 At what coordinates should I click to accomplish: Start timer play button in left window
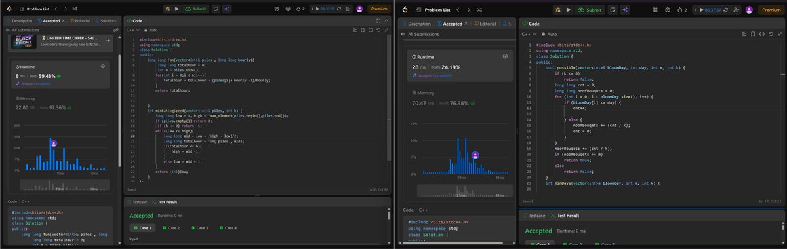click(317, 9)
